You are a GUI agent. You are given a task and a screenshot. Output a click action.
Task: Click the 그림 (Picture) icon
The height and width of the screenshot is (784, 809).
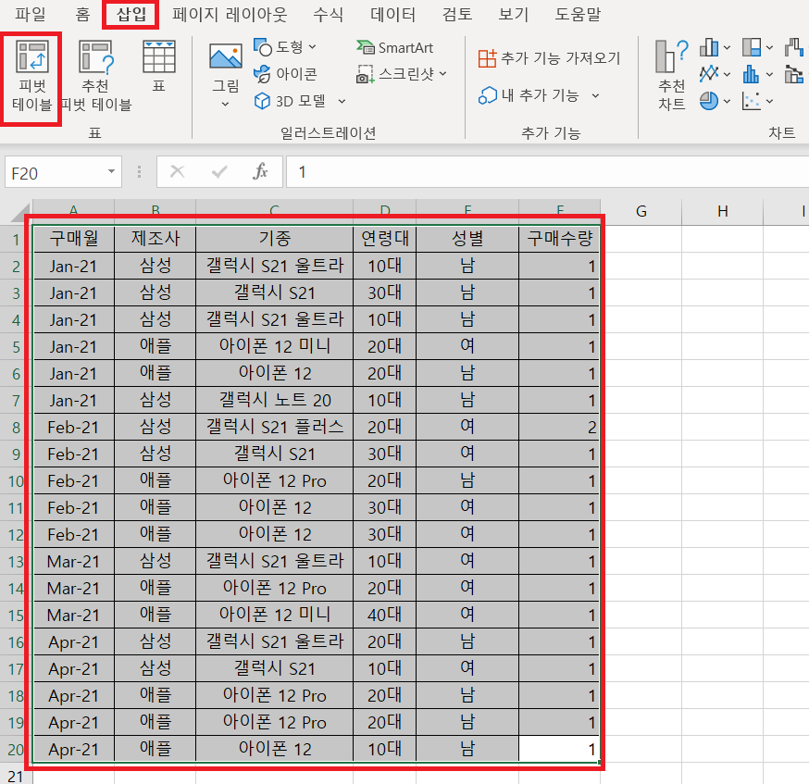[x=226, y=56]
